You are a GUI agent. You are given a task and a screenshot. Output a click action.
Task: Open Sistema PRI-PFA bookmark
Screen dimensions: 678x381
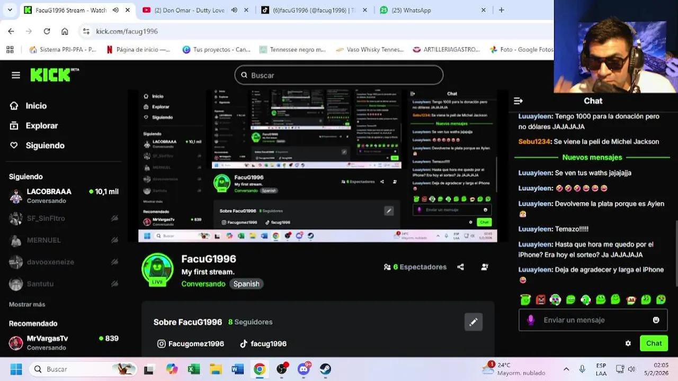pos(63,49)
